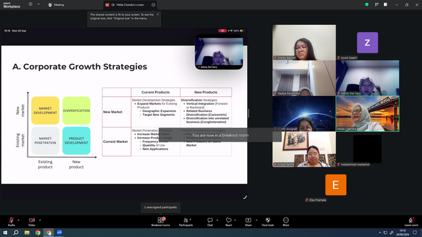The width and height of the screenshot is (422, 237).
Task: Select Adisty Dwi Sary's video tile
Action: 367,78
